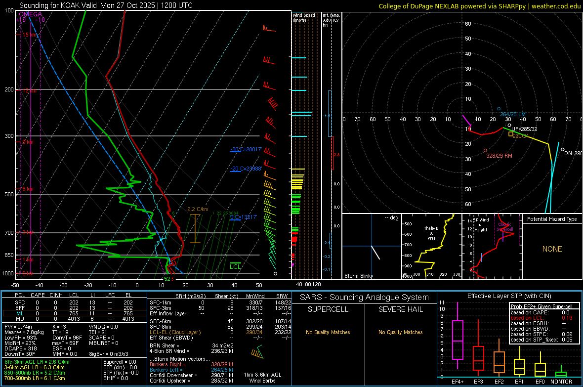Viewport: 583px width, 387px height.
Task: Click the 'MeanW = 7.8g/kg' value
Action: click(x=24, y=332)
